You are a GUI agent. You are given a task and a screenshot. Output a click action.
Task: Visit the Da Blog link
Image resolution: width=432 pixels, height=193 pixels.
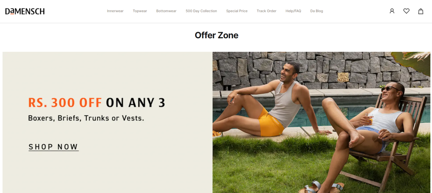316,11
